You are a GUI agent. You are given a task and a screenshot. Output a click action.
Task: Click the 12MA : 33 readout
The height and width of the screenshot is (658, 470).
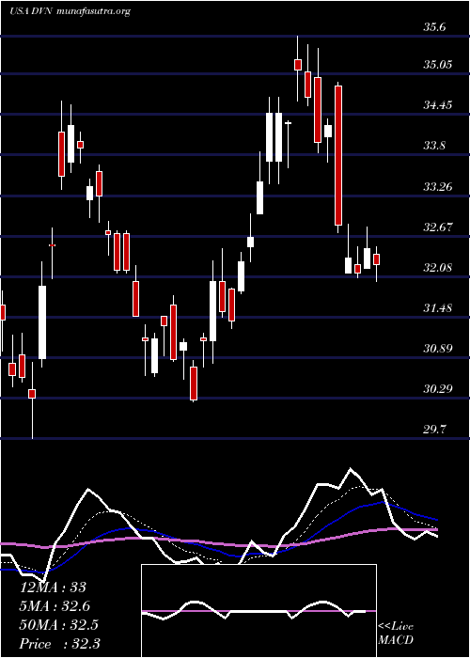tap(53, 587)
